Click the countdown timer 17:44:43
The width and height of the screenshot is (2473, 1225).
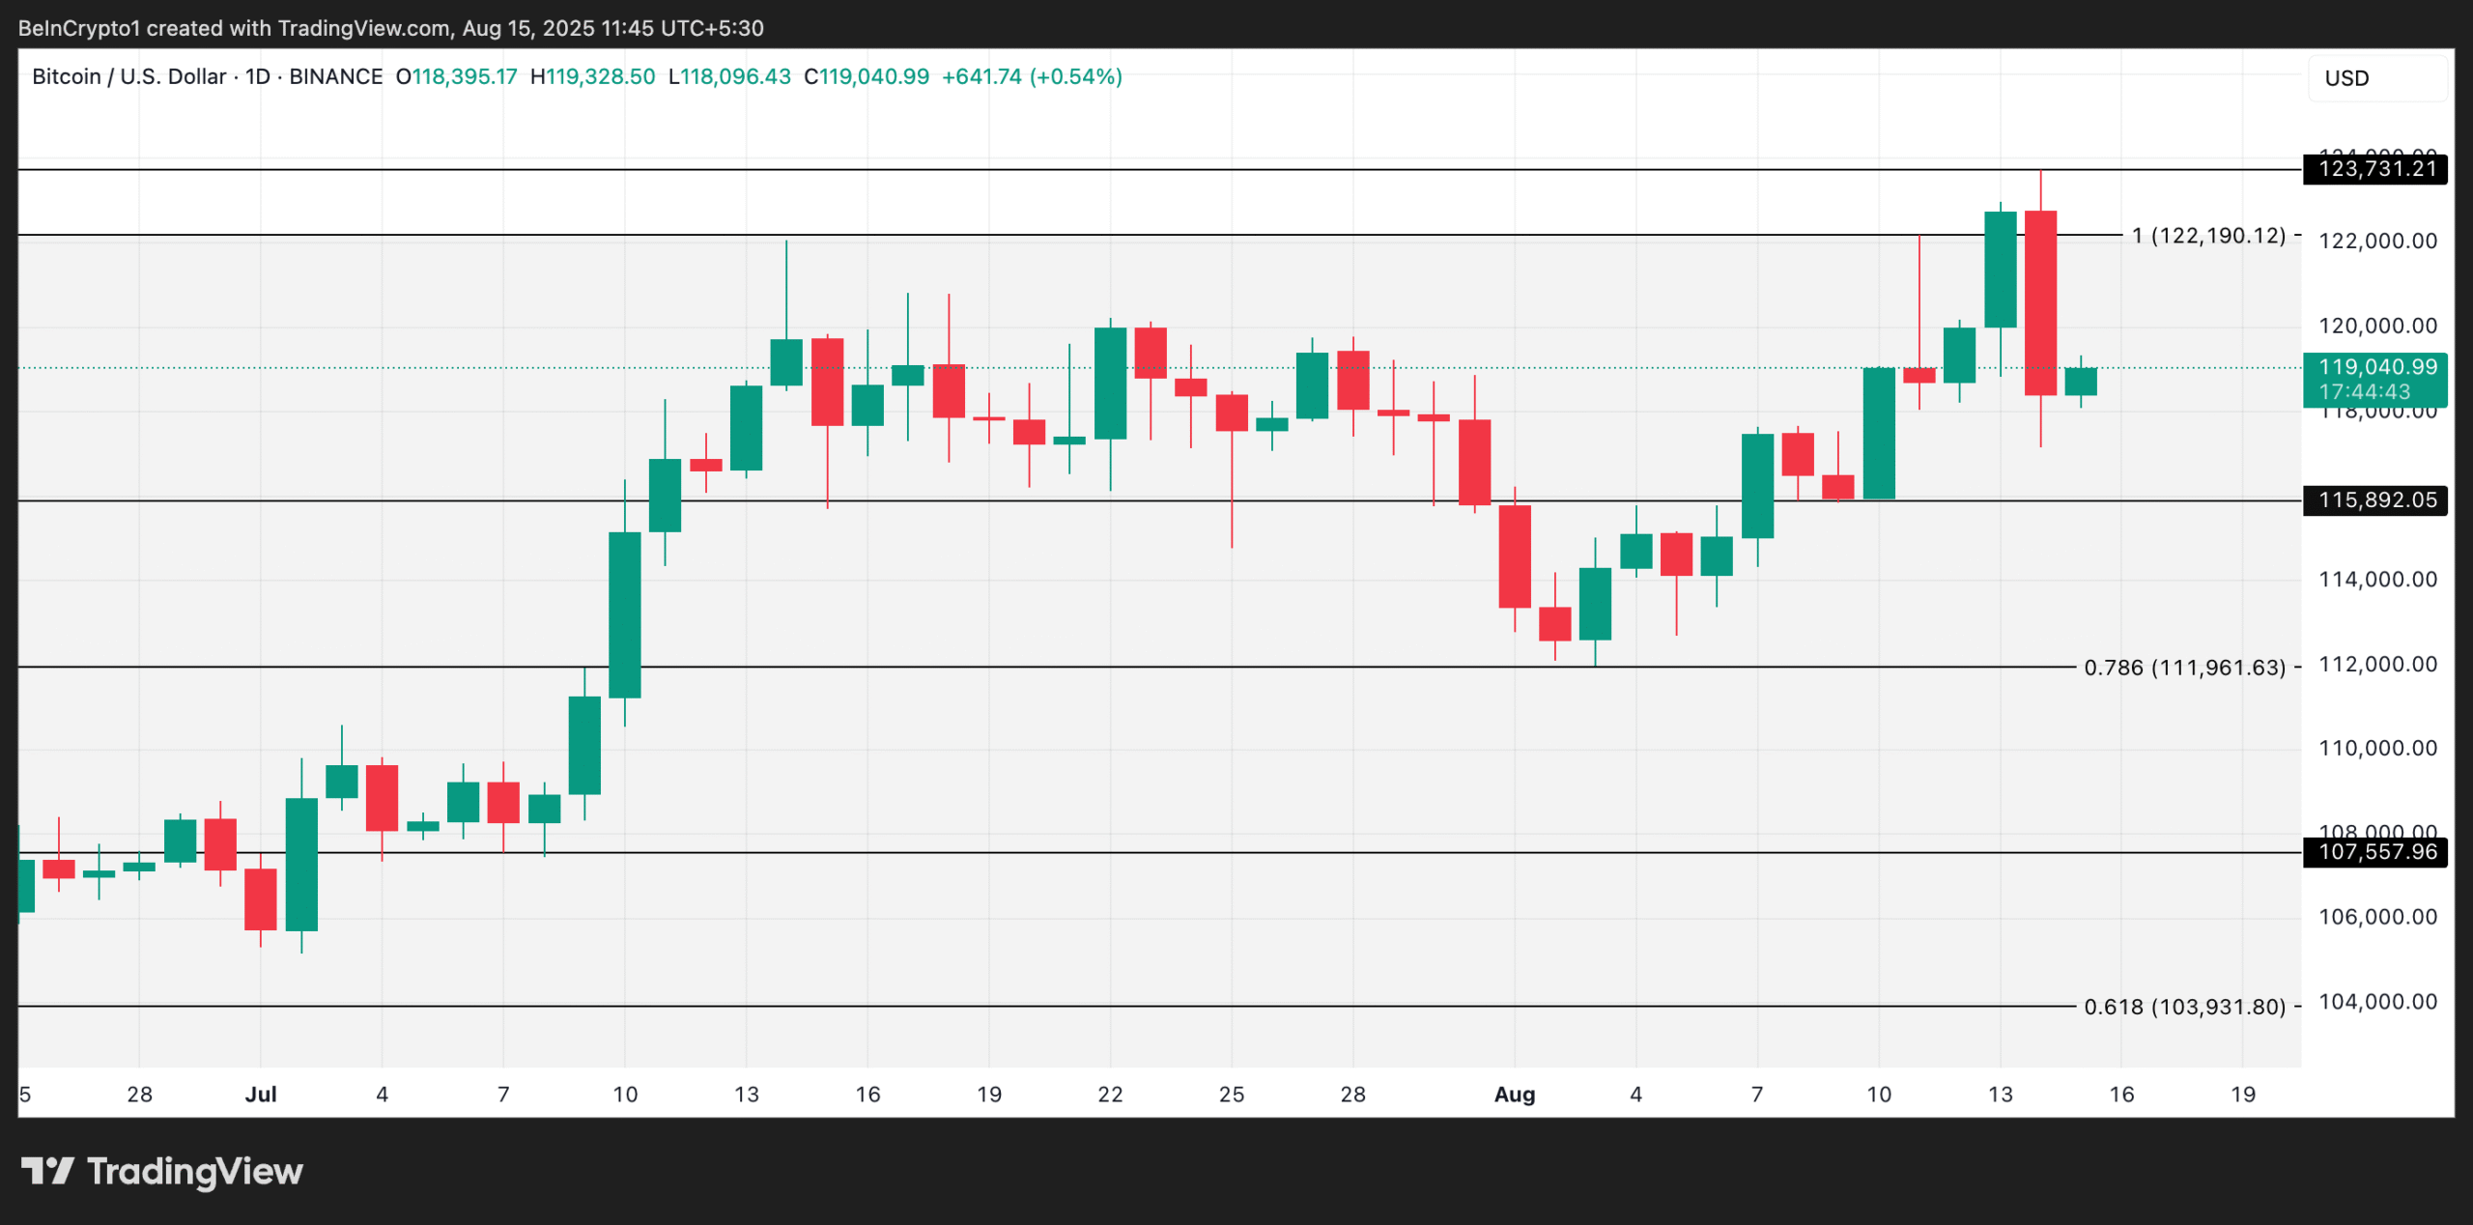coord(2365,391)
